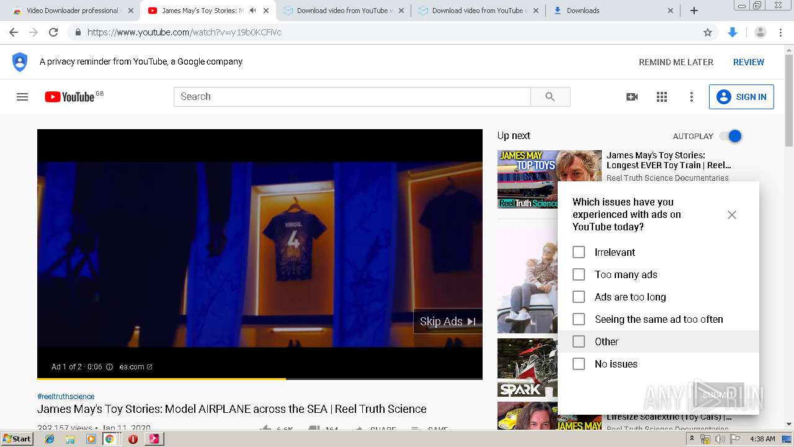This screenshot has width=794, height=447.
Task: Click the SIGN IN button
Action: point(741,97)
